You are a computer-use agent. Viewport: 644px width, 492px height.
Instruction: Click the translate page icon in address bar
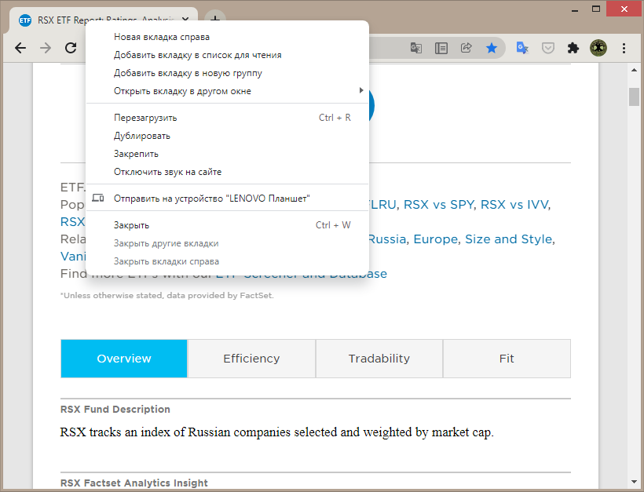coord(416,48)
